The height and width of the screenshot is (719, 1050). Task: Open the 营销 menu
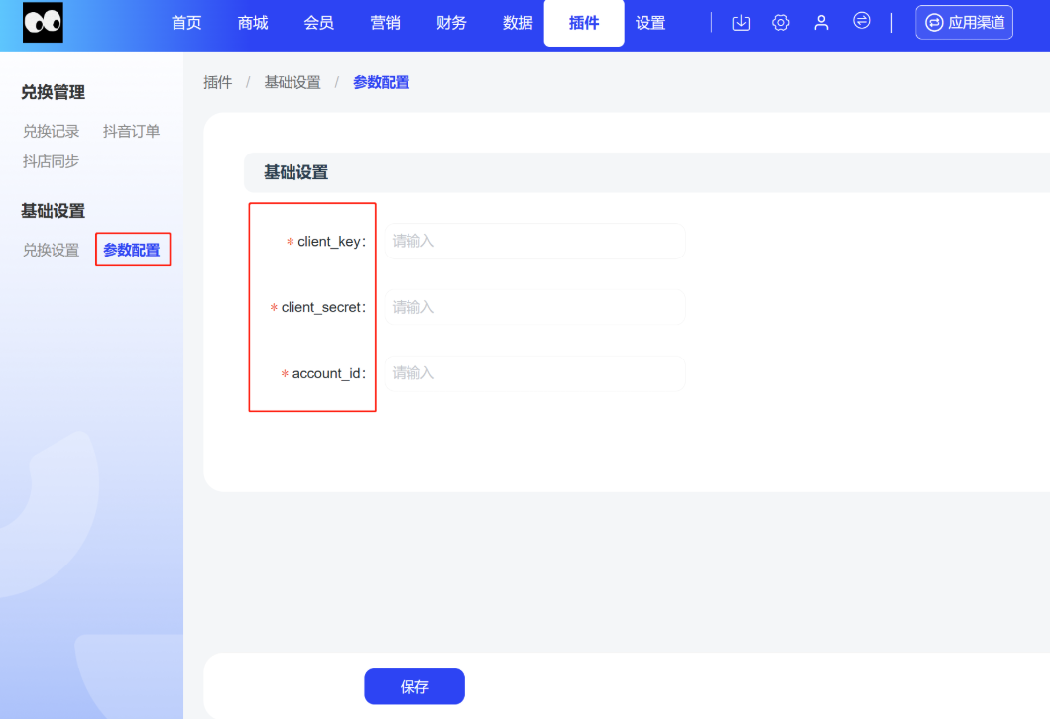(386, 23)
